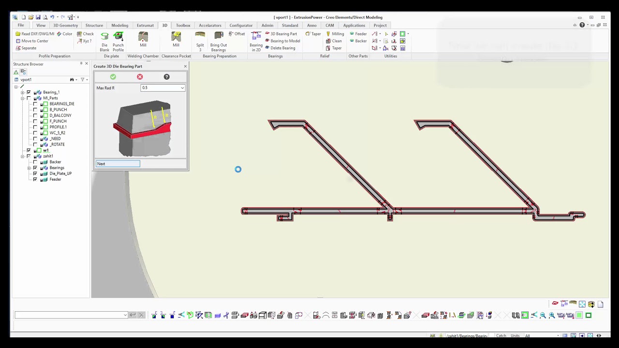Image resolution: width=619 pixels, height=348 pixels.
Task: Click the Color command in Profile Preparation
Action: coord(64,34)
